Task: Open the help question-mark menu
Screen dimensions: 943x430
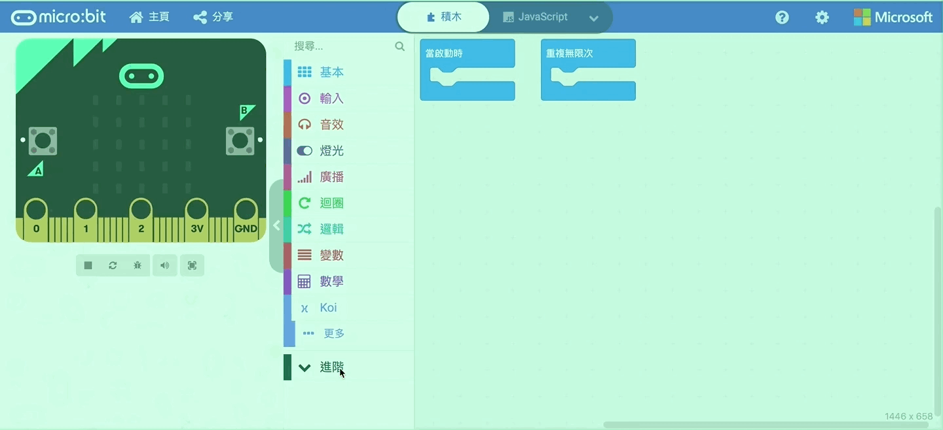Action: [x=782, y=18]
